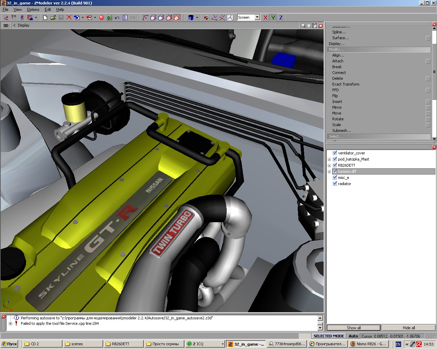
Task: Click the running figure toolbar icon
Action: (x=22, y=17)
